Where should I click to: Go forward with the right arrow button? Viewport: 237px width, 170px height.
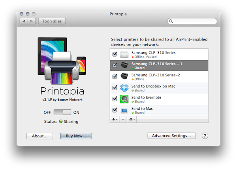coord(32,21)
